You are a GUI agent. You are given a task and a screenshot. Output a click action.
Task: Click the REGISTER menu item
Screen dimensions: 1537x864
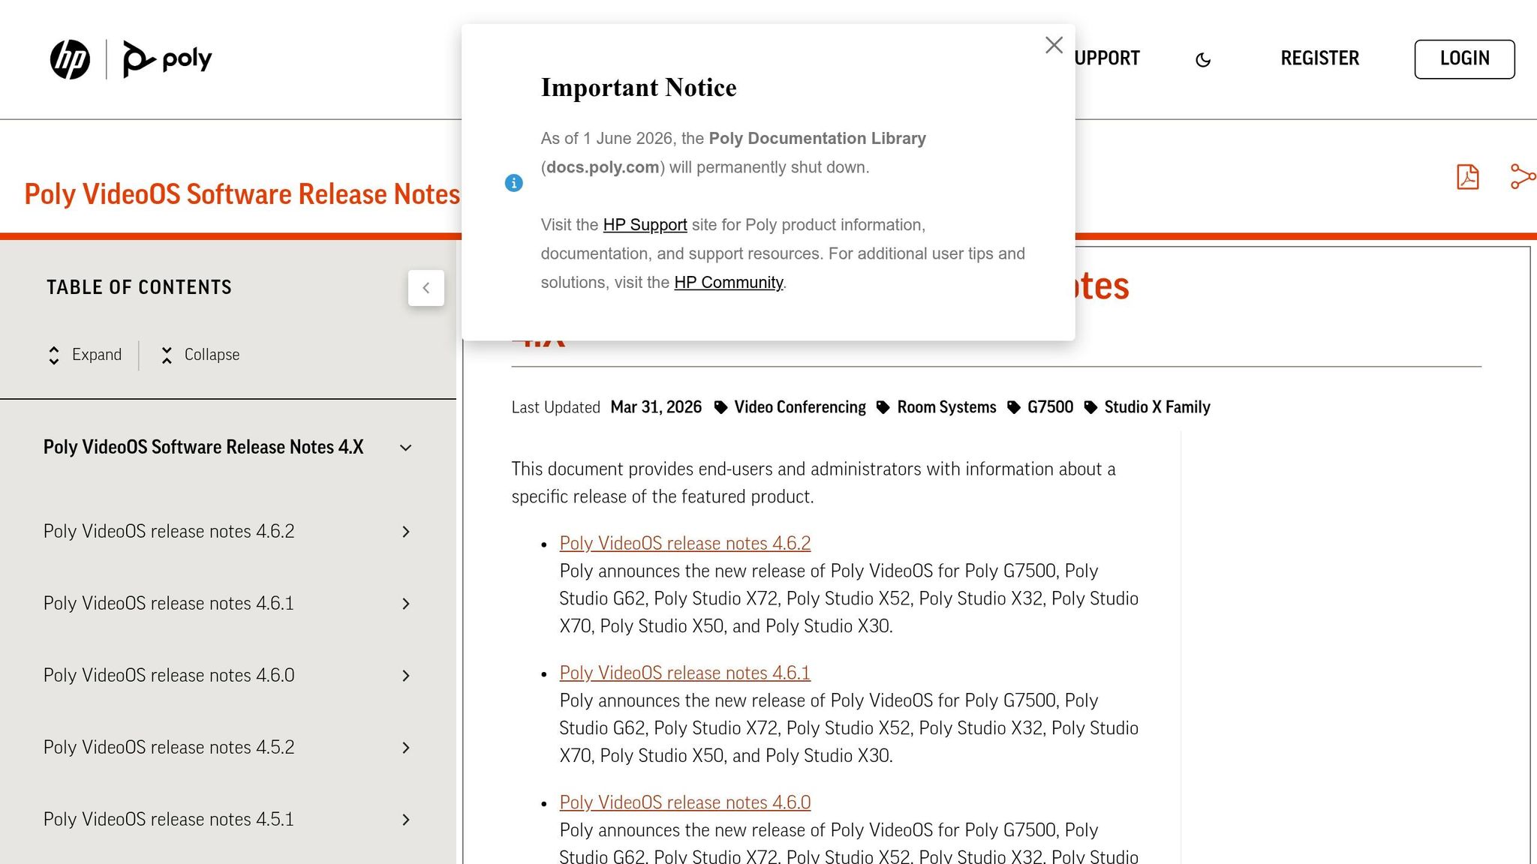(1319, 58)
